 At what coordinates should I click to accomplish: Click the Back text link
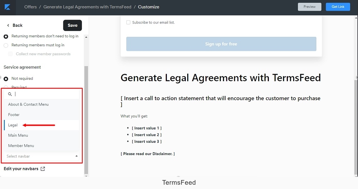click(18, 25)
